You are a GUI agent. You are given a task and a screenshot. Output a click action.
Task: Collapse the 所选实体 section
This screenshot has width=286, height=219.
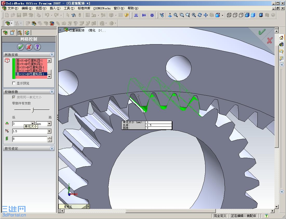point(52,55)
